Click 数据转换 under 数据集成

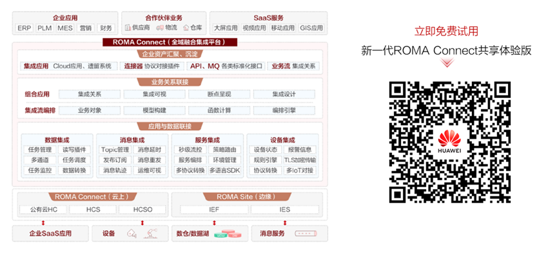[x=74, y=170]
